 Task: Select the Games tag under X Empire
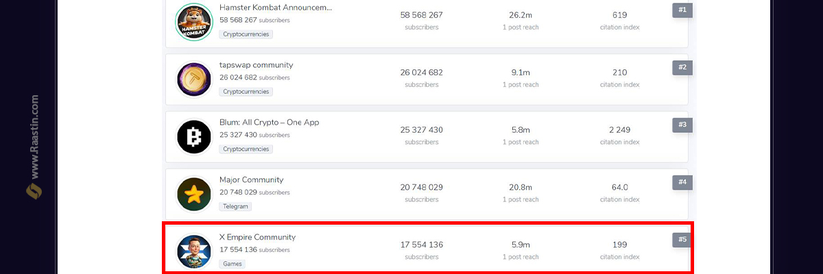point(232,264)
